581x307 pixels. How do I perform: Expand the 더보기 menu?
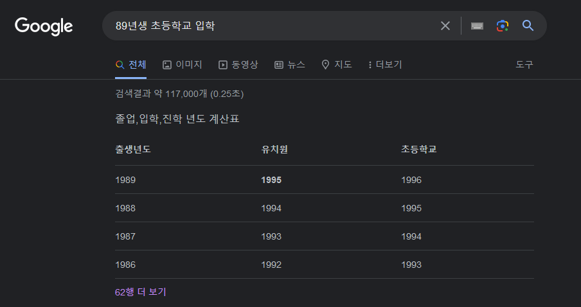[385, 64]
